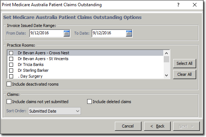Enable Include deleted claims
Screen dimensions: 206x137
coord(89,102)
